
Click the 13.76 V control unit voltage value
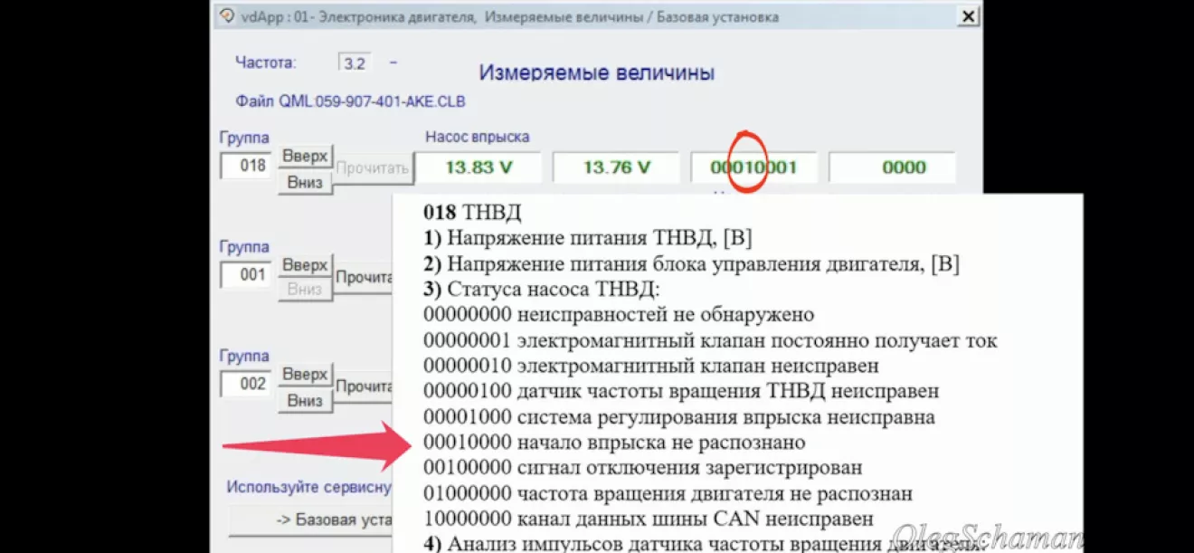(x=617, y=167)
